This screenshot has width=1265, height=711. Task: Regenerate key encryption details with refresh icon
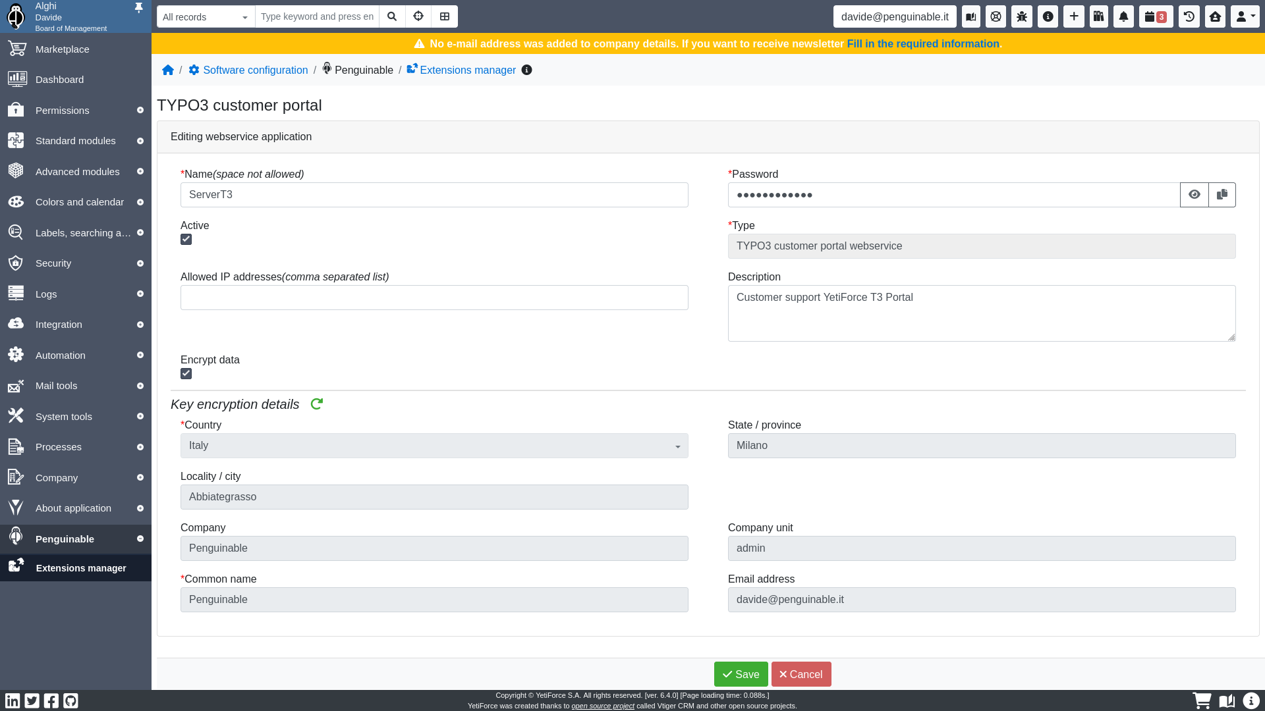[x=317, y=404]
